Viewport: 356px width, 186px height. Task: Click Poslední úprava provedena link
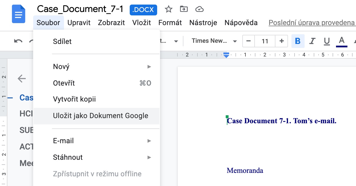click(312, 23)
